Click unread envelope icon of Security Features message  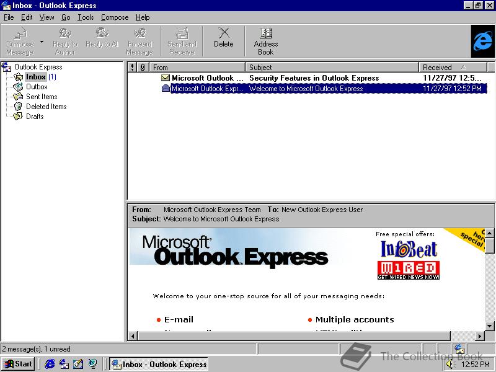click(166, 77)
